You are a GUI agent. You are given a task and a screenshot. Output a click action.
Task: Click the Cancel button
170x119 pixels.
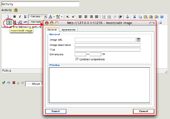pos(144,111)
